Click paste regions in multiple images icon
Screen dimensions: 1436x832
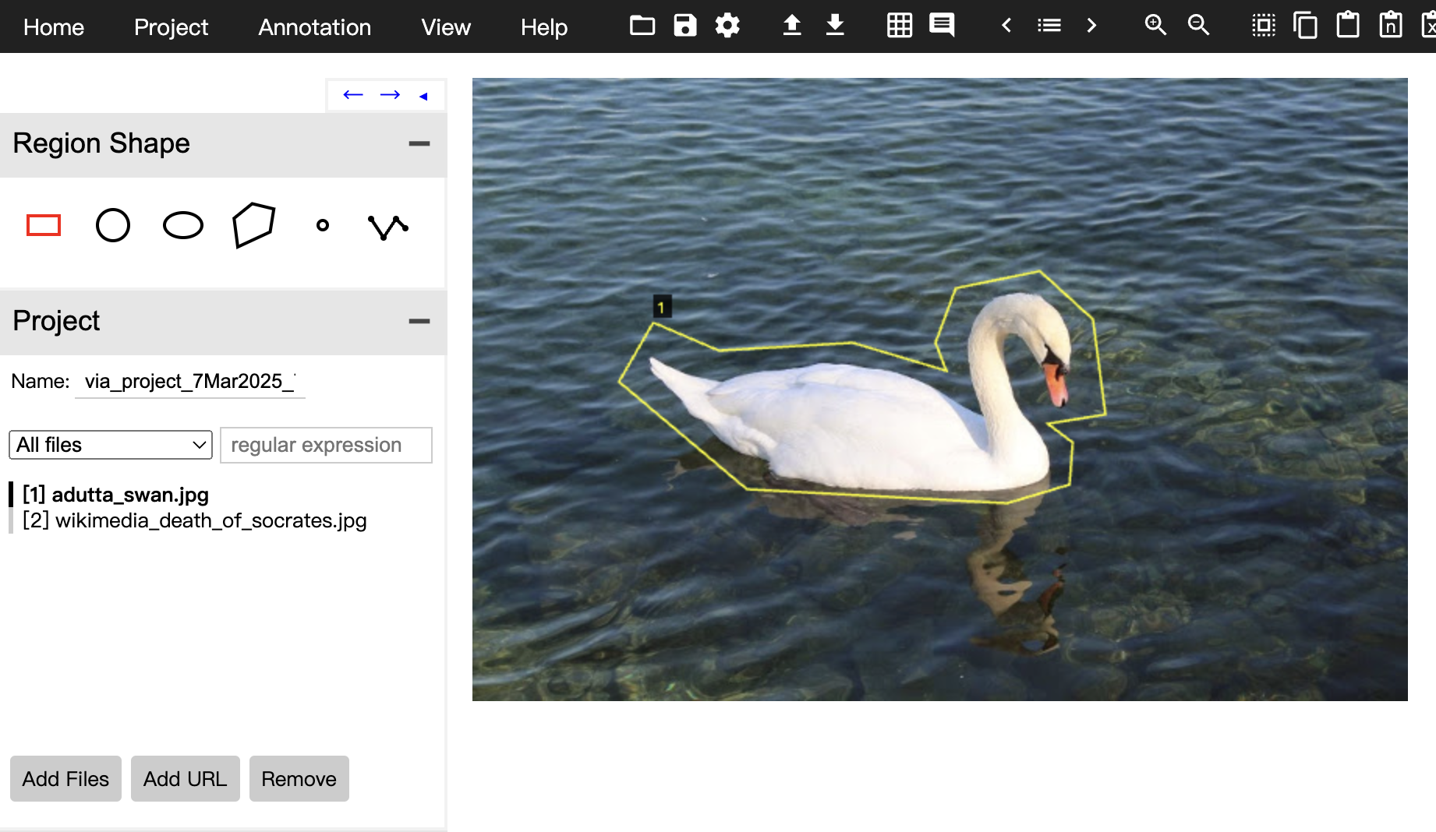click(x=1391, y=25)
